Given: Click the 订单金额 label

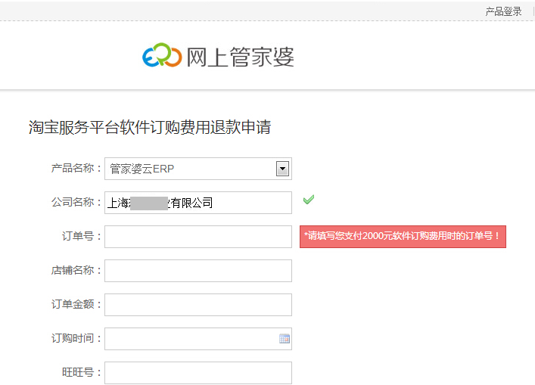Looking at the screenshot, I should pyautogui.click(x=76, y=304).
